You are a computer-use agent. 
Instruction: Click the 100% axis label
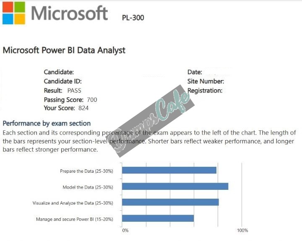click(242, 231)
